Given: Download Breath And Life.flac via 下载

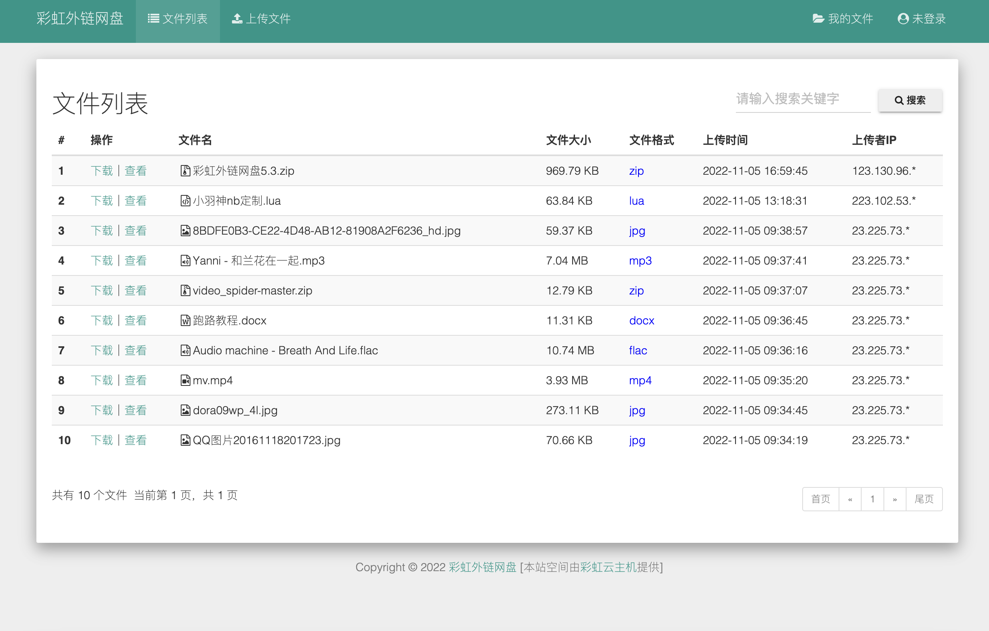Looking at the screenshot, I should pos(102,350).
